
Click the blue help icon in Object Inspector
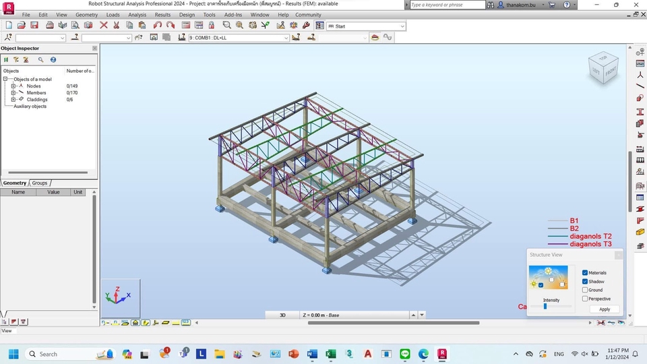(53, 60)
